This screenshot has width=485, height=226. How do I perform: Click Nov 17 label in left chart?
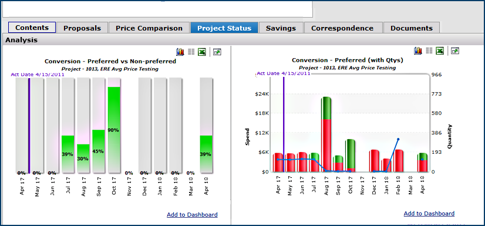click(129, 187)
